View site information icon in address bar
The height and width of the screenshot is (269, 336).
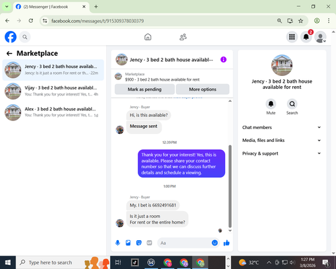point(45,21)
